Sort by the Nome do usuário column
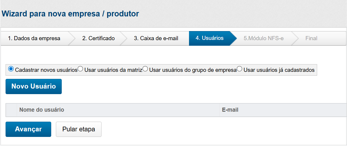 pyautogui.click(x=42, y=110)
